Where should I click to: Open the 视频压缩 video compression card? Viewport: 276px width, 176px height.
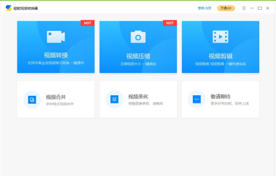point(138,47)
